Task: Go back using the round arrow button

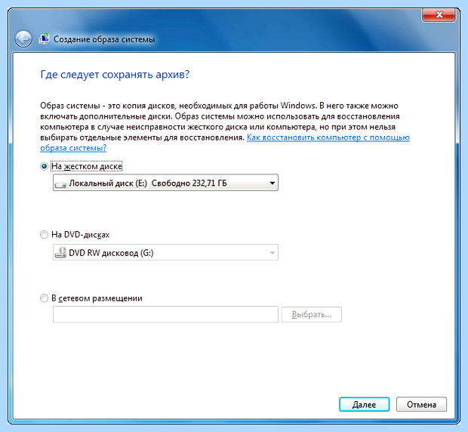Action: 23,39
